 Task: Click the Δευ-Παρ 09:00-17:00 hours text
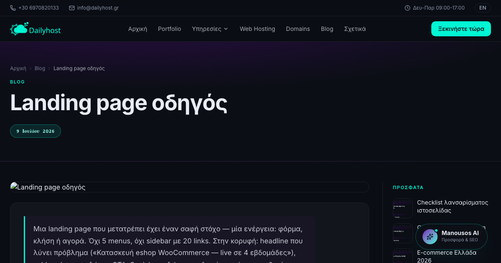439,8
